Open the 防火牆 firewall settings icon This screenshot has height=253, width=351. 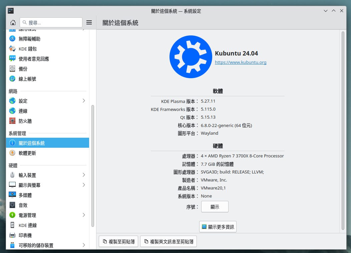pyautogui.click(x=12, y=121)
